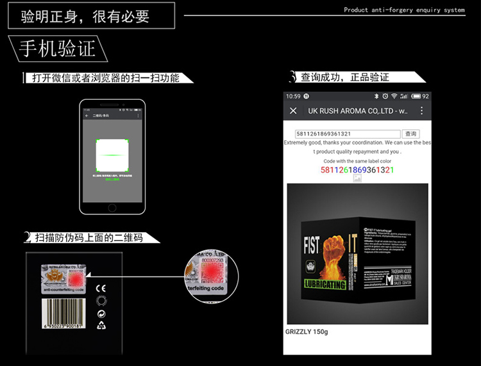
Task: Click the Extremely good, thanks message
Action: (x=357, y=147)
